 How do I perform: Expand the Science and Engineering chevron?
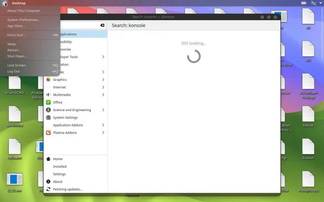[x=103, y=110]
